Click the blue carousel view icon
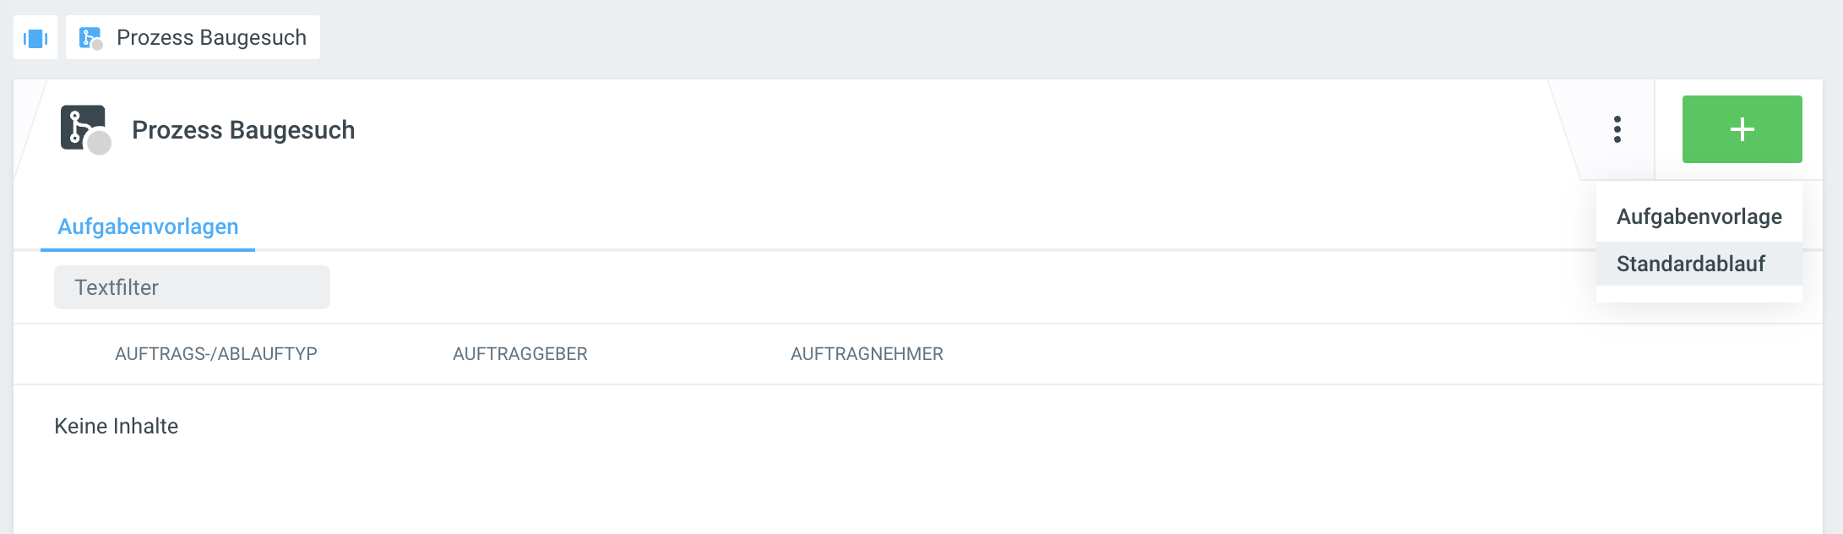This screenshot has height=534, width=1843. click(x=35, y=38)
